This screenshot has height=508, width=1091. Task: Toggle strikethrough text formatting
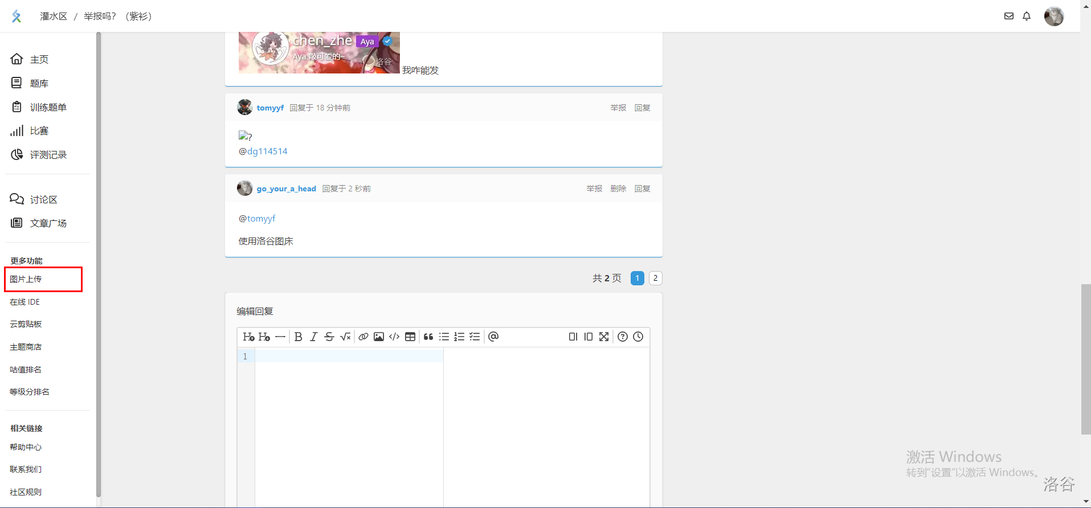tap(329, 337)
